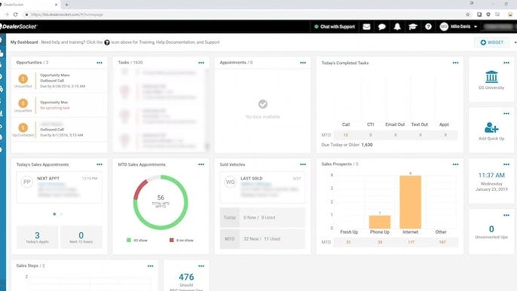Open the graduation cap training icon

(x=413, y=26)
